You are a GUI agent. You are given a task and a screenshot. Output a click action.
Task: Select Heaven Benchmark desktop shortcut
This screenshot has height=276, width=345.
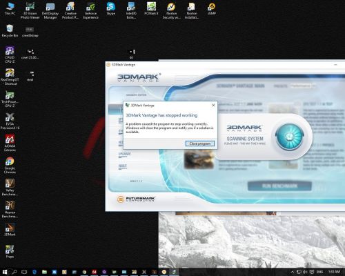pos(10,209)
